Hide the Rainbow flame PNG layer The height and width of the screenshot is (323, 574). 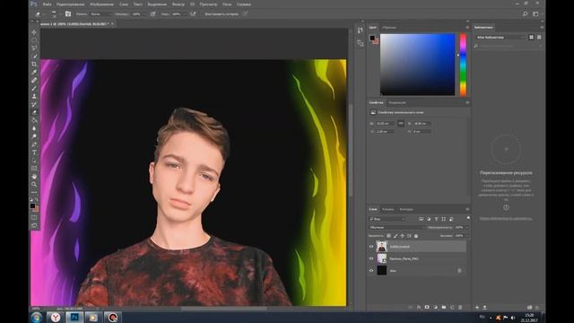(x=371, y=258)
